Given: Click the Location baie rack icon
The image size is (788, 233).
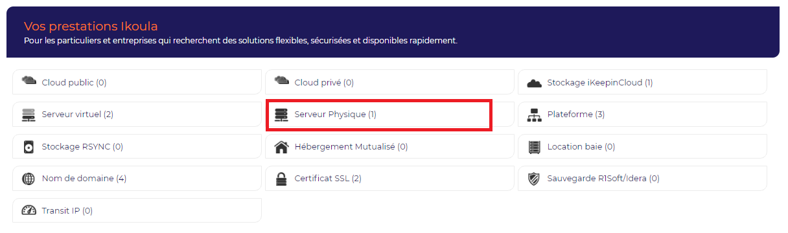Looking at the screenshot, I should [534, 146].
